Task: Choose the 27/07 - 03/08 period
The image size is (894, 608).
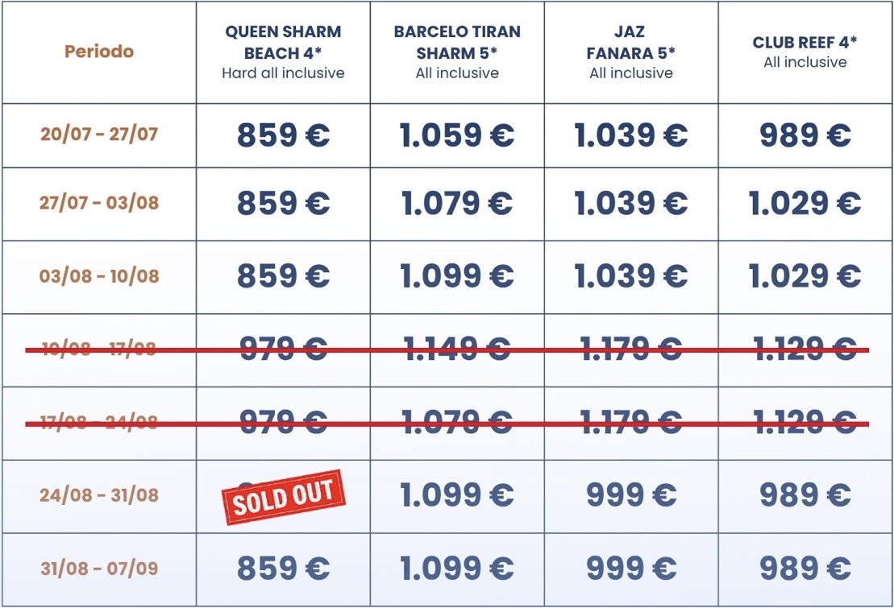Action: [99, 203]
